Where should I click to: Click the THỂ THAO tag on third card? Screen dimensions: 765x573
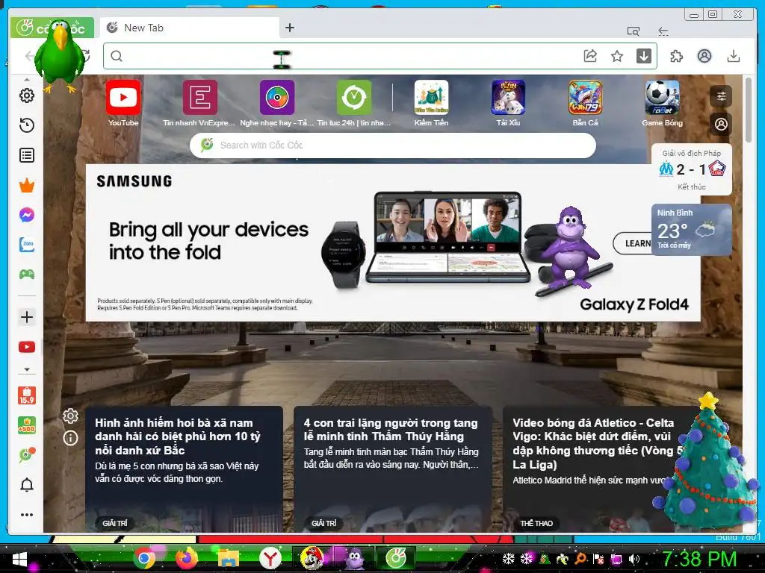click(x=536, y=523)
